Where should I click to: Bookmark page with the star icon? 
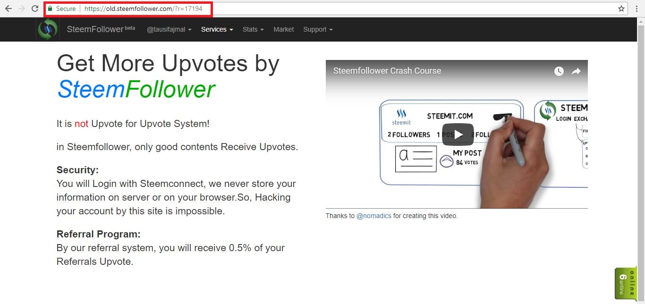pyautogui.click(x=621, y=8)
